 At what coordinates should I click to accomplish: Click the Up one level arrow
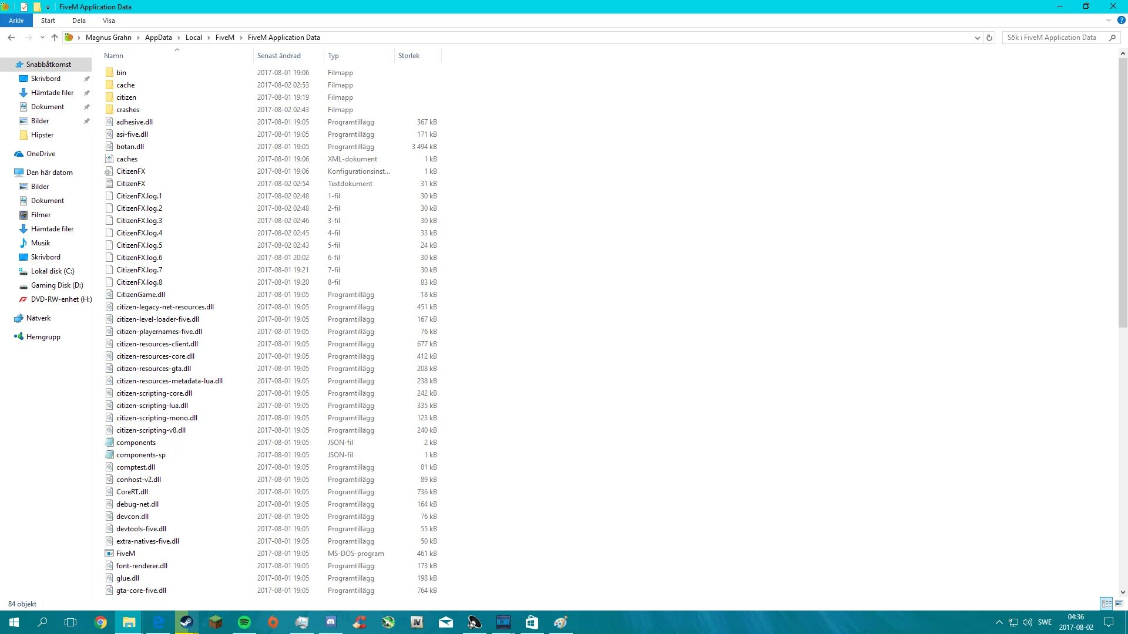(55, 38)
